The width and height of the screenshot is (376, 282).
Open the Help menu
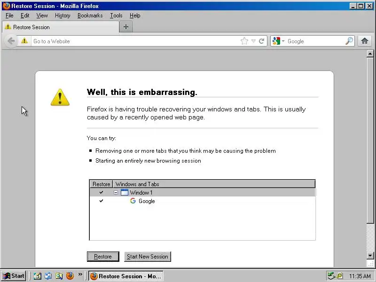135,16
